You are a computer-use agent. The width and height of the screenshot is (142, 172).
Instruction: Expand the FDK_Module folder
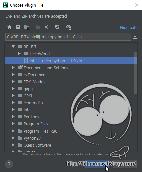pyautogui.click(x=13, y=82)
